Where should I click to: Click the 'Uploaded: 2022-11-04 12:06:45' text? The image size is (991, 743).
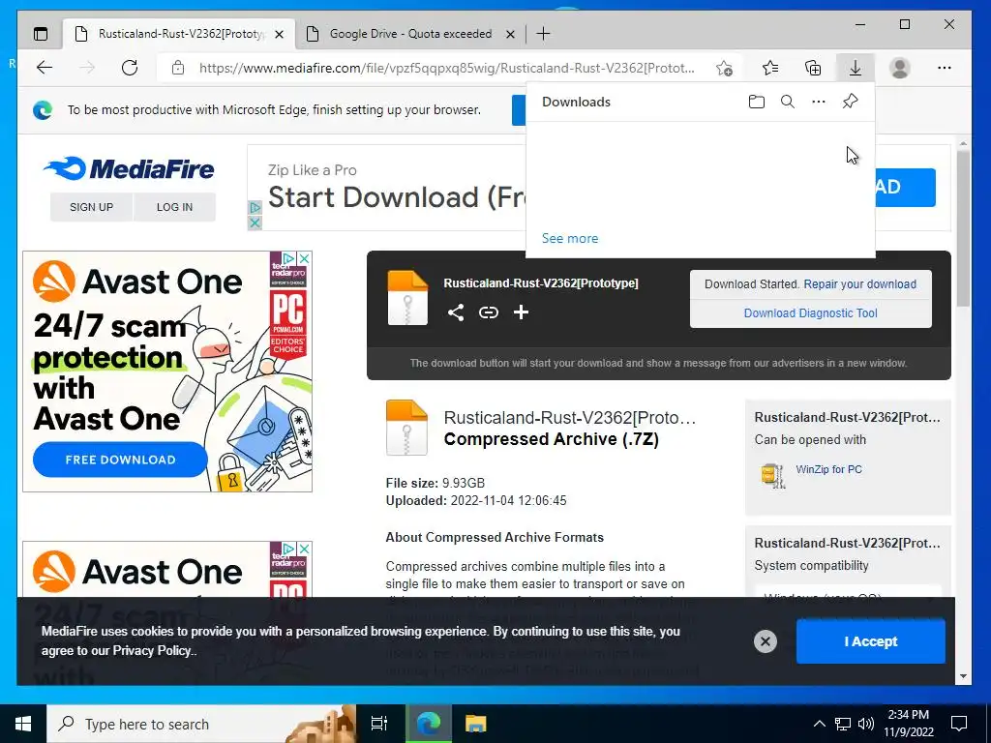point(476,501)
